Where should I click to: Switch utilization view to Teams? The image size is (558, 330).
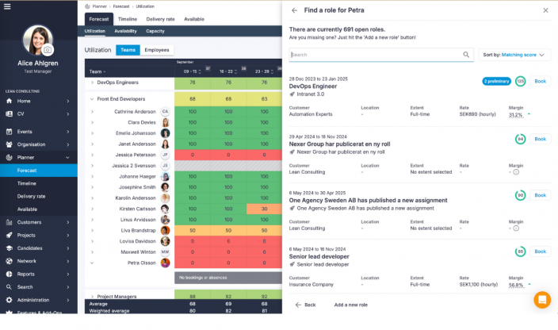coord(128,50)
